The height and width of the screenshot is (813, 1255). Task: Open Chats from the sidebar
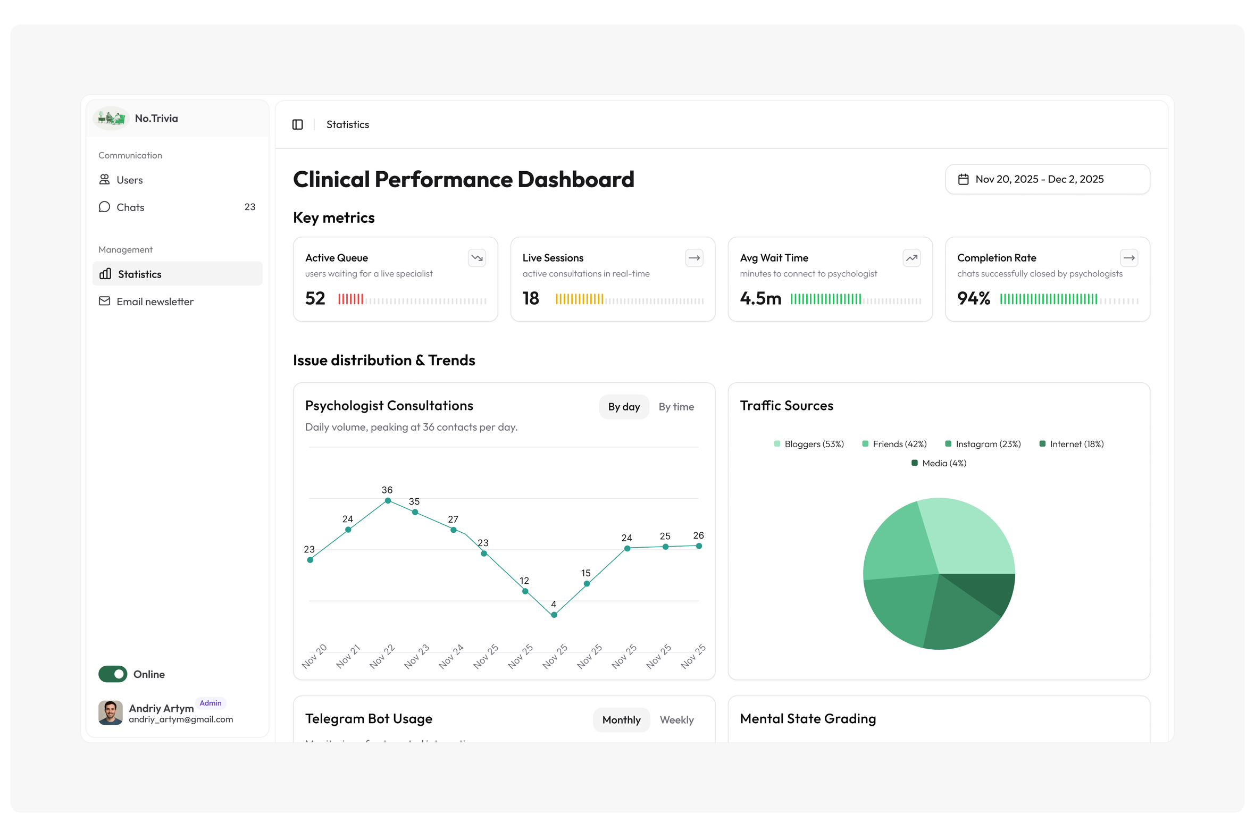(130, 207)
